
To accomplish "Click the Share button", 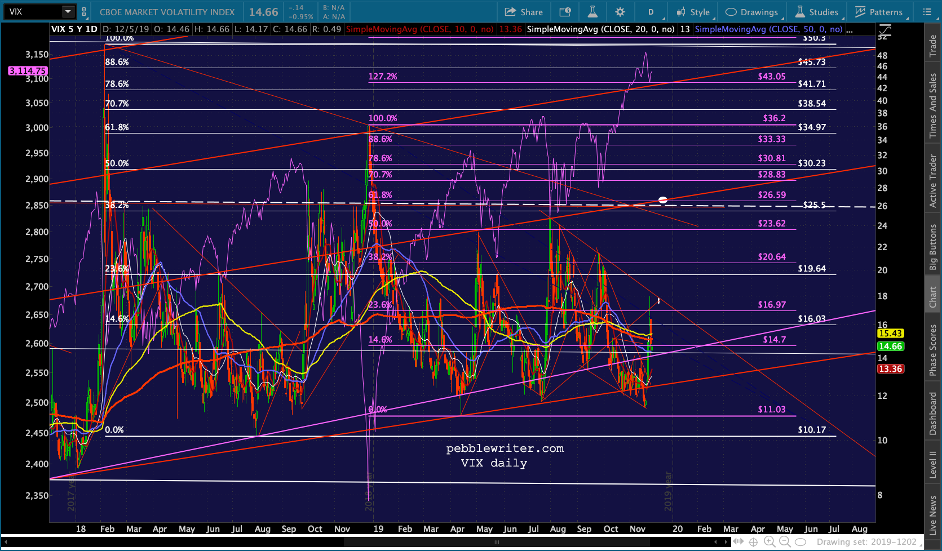I will coord(524,12).
